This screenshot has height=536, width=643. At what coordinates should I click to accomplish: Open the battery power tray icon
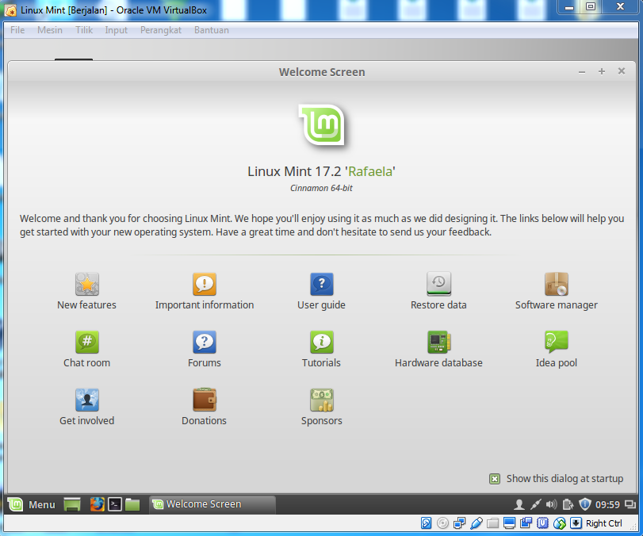tap(568, 504)
